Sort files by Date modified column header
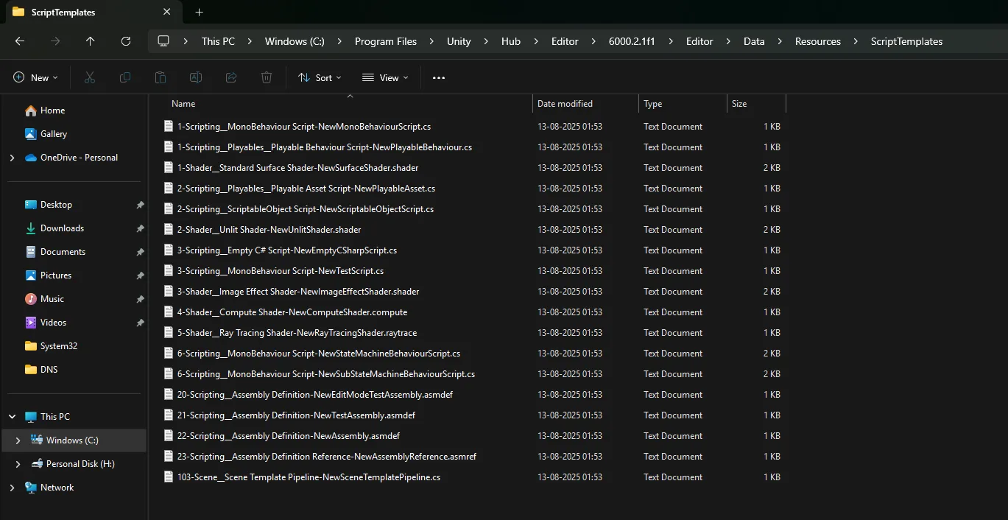Screen dimensions: 1008x520 pos(585,104)
